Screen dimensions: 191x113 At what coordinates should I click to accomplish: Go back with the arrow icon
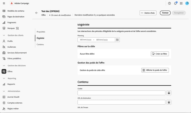37,13
